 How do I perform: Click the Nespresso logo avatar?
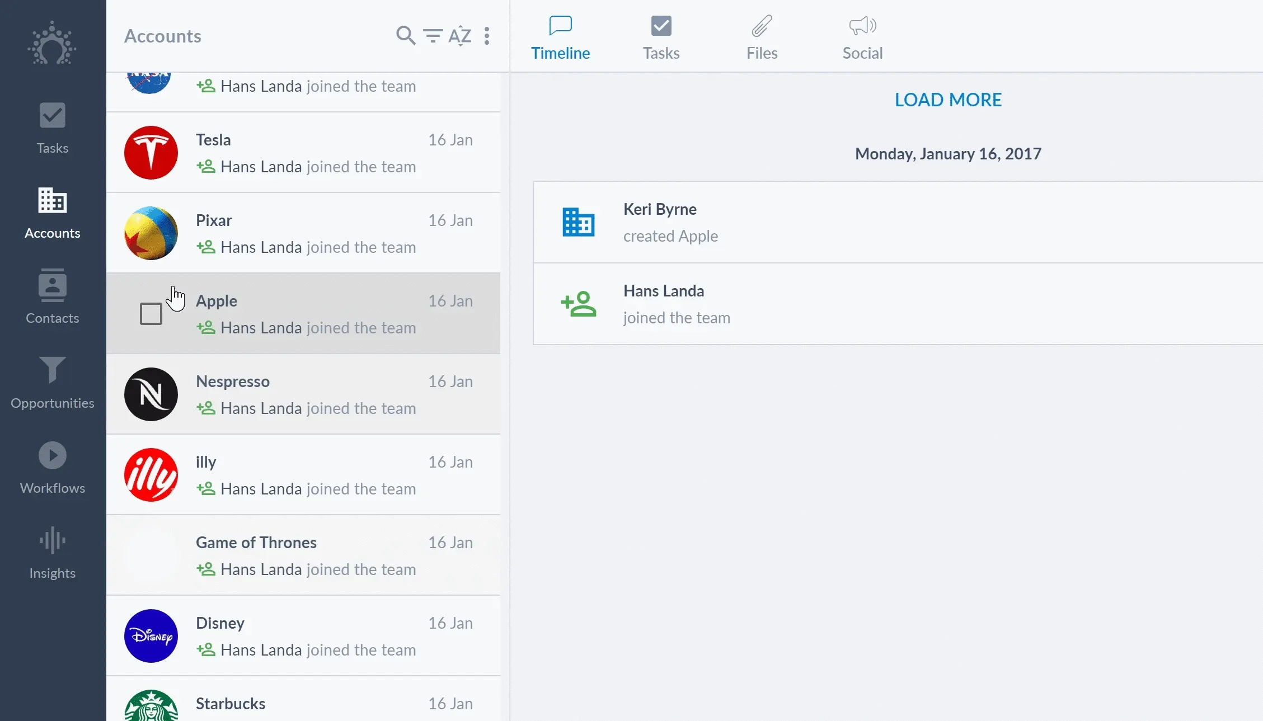151,394
